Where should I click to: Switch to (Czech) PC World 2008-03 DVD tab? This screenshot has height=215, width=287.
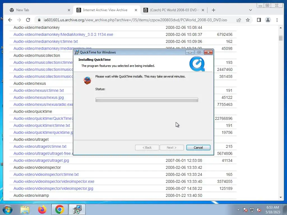pyautogui.click(x=174, y=10)
